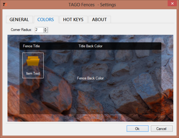Decrease Corner Radius with down arrow

pyautogui.click(x=45, y=31)
